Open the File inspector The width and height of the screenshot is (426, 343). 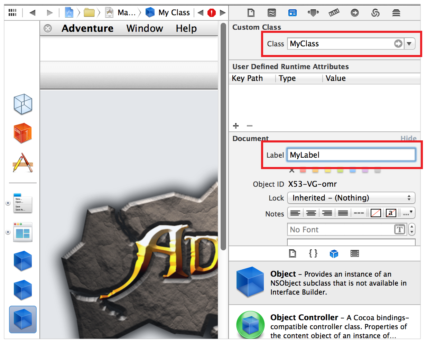251,13
